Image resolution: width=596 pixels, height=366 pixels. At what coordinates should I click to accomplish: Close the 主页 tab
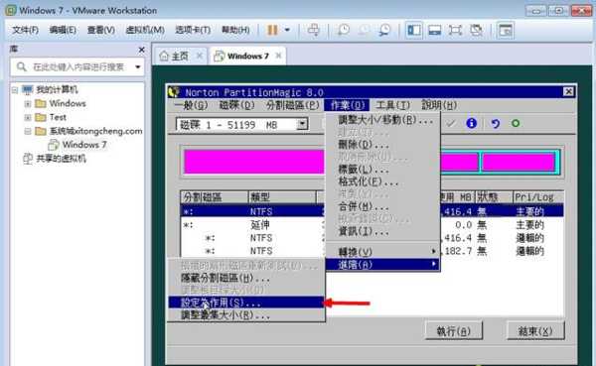click(x=200, y=56)
